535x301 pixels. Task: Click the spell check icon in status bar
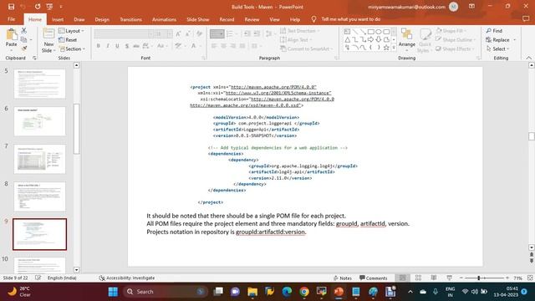coord(38,278)
